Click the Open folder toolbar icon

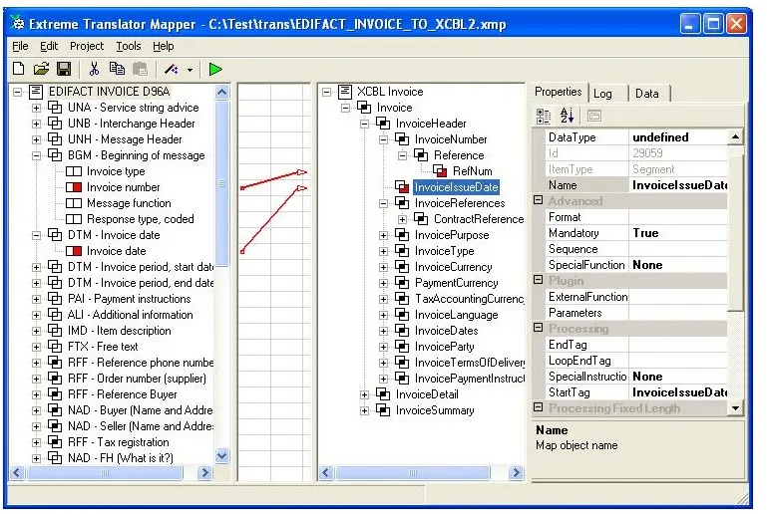[x=41, y=69]
